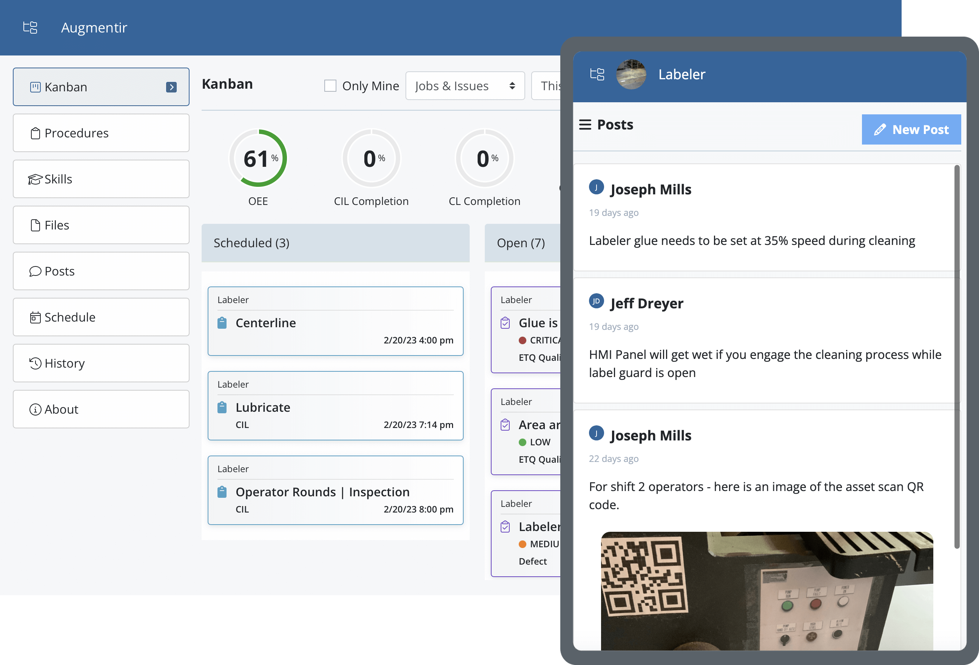The width and height of the screenshot is (979, 665).
Task: Click the Kanban panel icon in sidebar
Action: pos(34,87)
